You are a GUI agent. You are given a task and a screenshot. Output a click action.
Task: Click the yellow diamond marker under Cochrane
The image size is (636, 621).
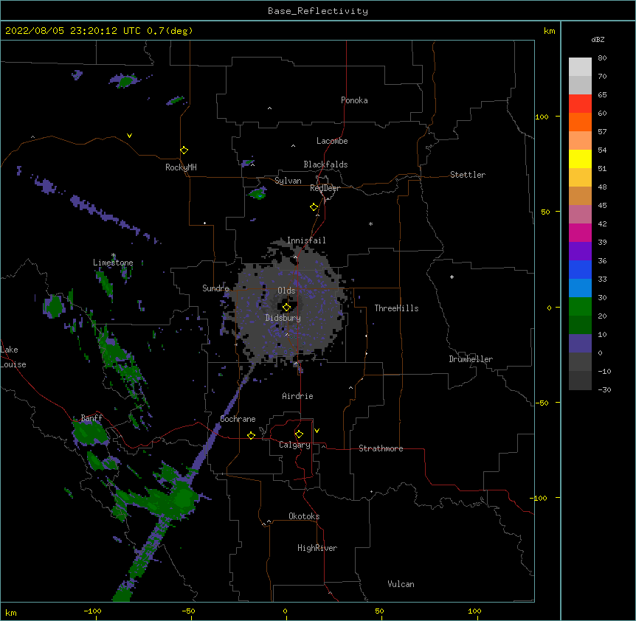(x=251, y=435)
